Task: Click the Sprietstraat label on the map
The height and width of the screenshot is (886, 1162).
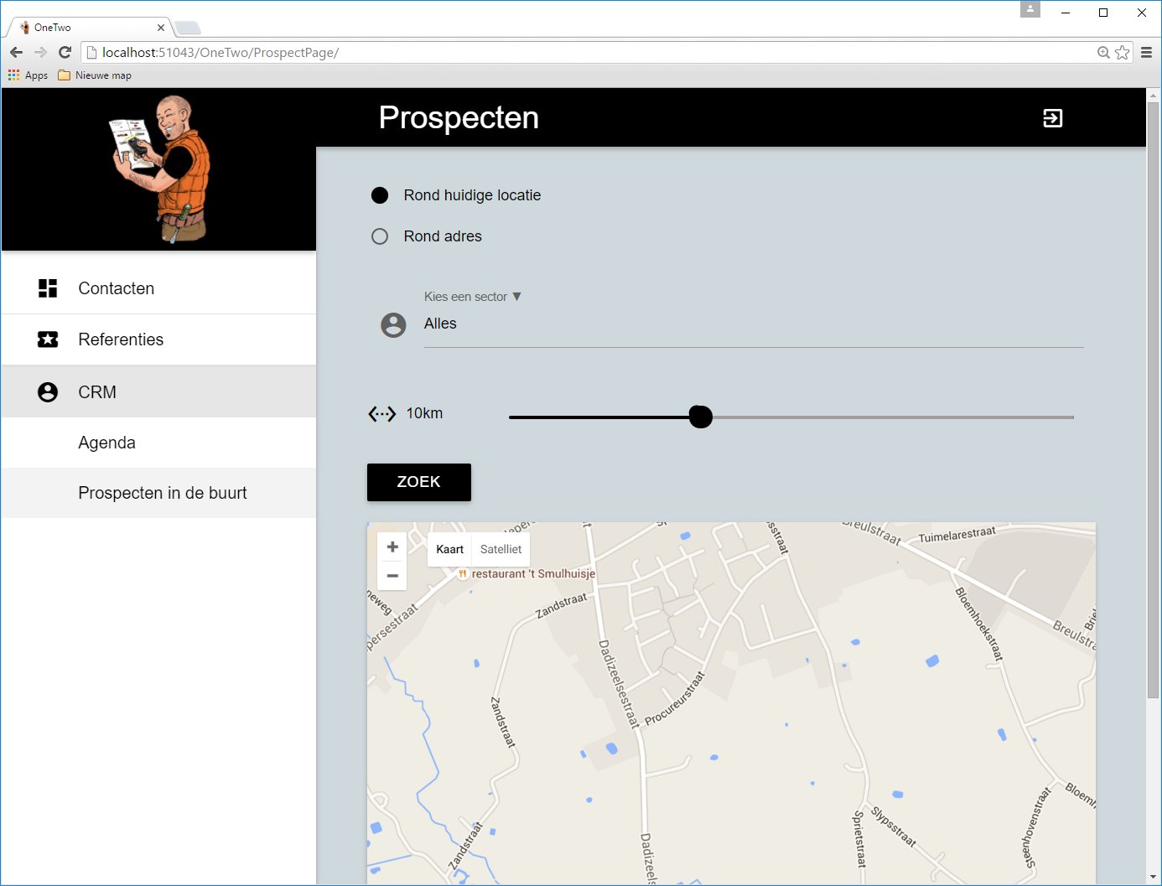Action: [x=859, y=838]
